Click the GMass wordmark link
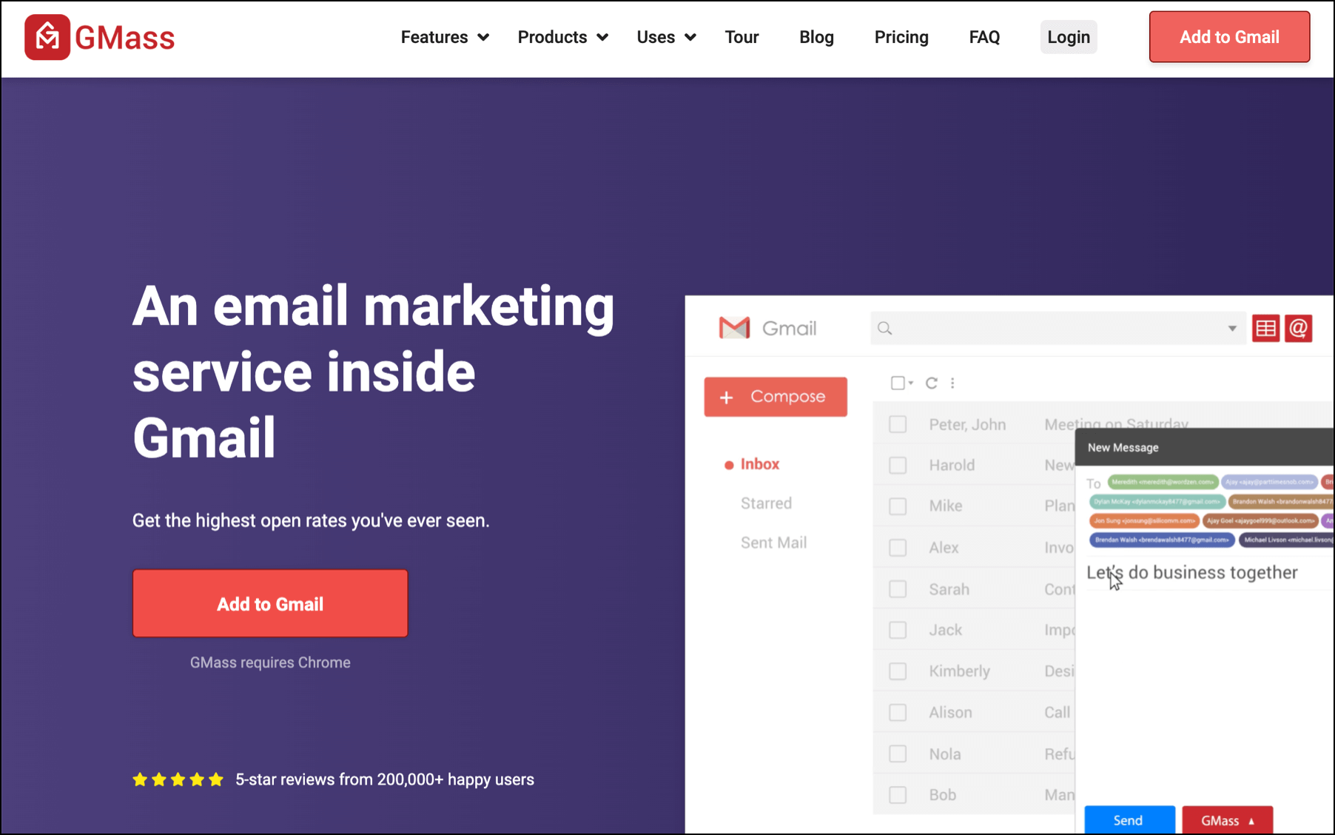Screen dimensions: 1335x835 [125, 38]
